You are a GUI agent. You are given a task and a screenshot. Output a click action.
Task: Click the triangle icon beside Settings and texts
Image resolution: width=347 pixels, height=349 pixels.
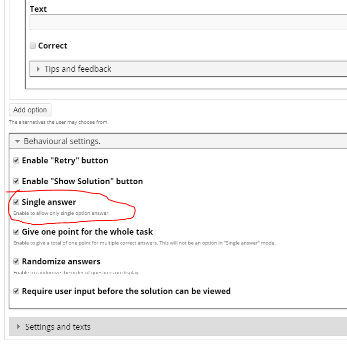[18, 327]
